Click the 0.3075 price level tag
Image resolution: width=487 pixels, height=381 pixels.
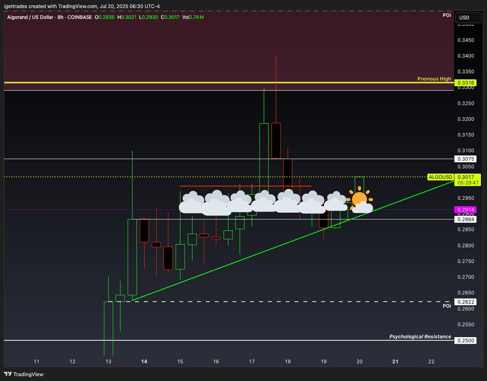(x=465, y=159)
